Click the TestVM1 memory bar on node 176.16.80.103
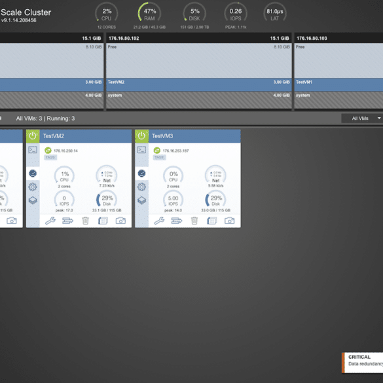The width and height of the screenshot is (383, 383). pyautogui.click(x=338, y=84)
